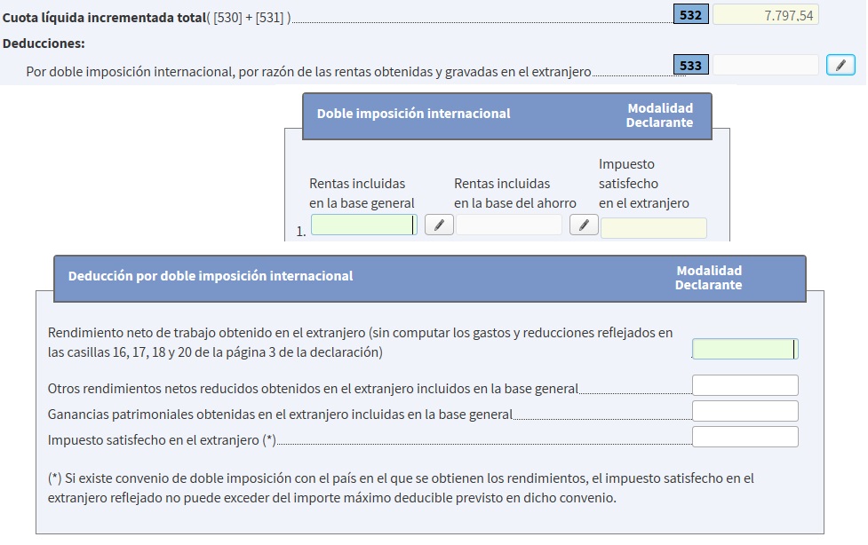Click 'Deducción por doble imposición internacional' header

[211, 276]
